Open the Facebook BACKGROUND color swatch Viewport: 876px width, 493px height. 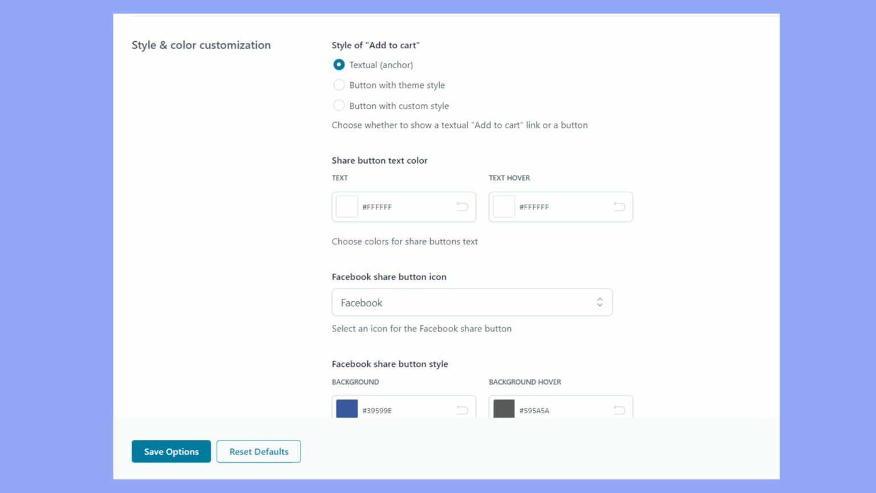click(347, 410)
